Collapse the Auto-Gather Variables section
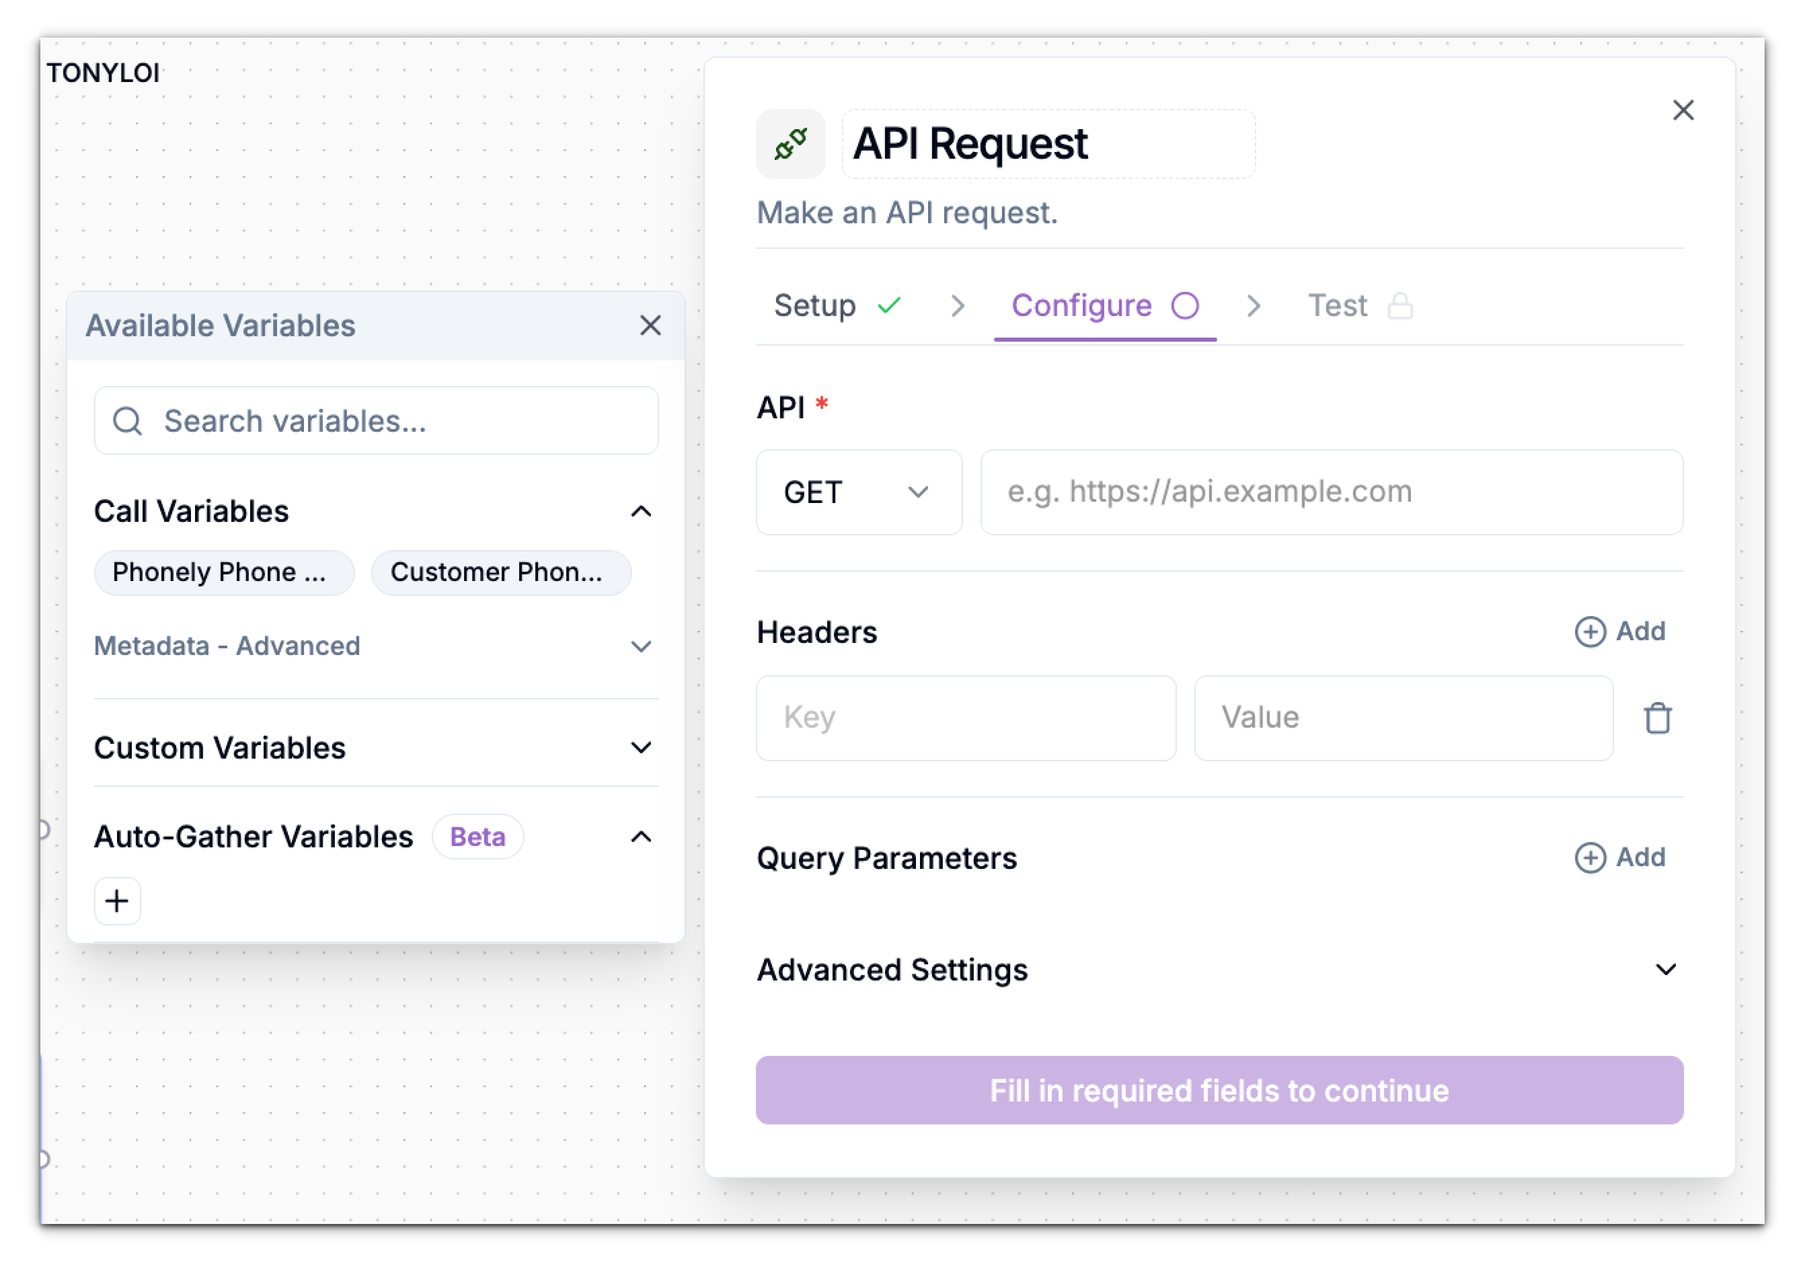Viewport: 1805px width, 1267px height. tap(642, 837)
